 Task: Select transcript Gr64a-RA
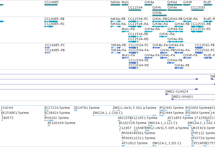(149, 32)
